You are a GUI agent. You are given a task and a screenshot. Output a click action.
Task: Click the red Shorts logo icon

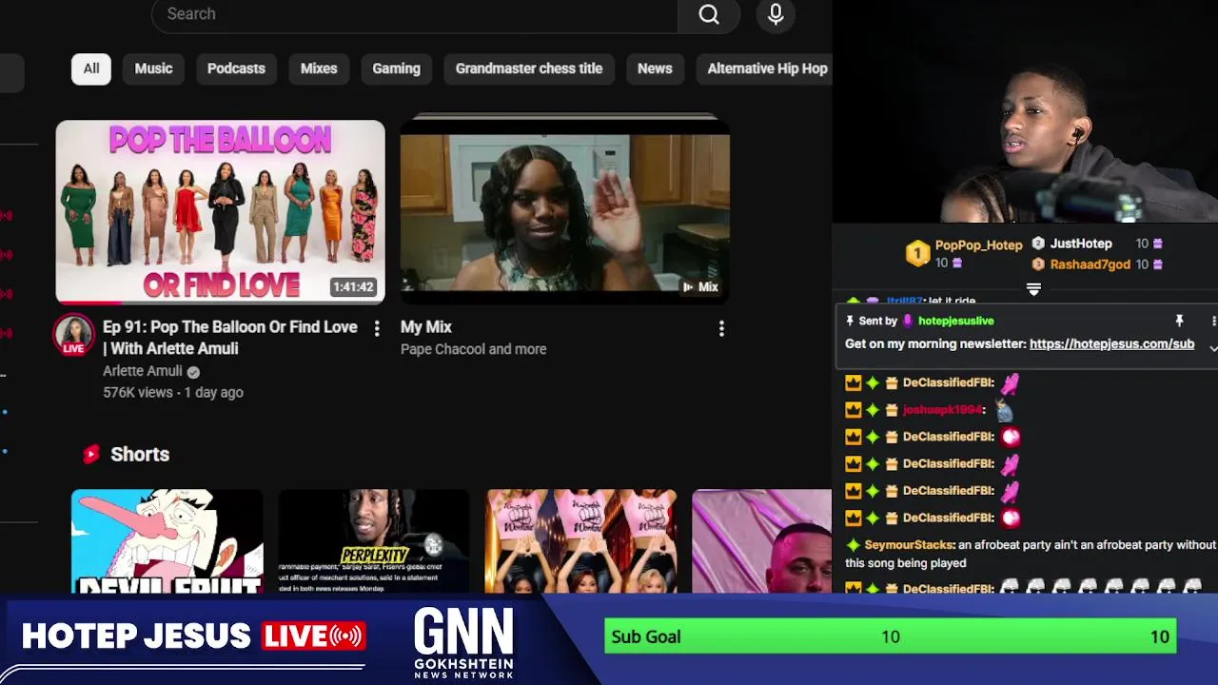[x=91, y=455]
